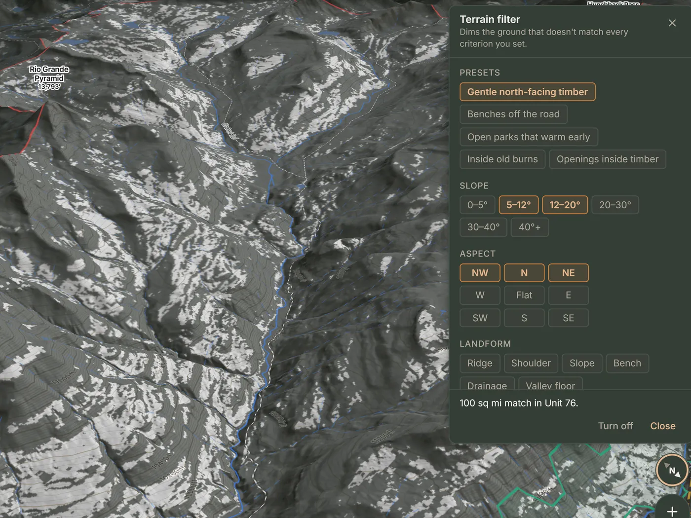Filter by Slope landform
This screenshot has height=518, width=691.
(x=582, y=363)
